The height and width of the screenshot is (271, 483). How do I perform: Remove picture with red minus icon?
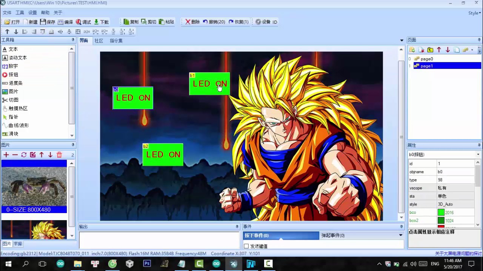pos(15,155)
